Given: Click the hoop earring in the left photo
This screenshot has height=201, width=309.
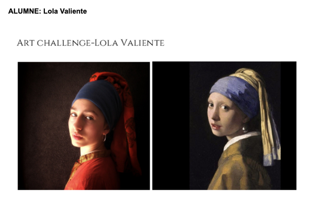Looking at the screenshot, I should [104, 137].
